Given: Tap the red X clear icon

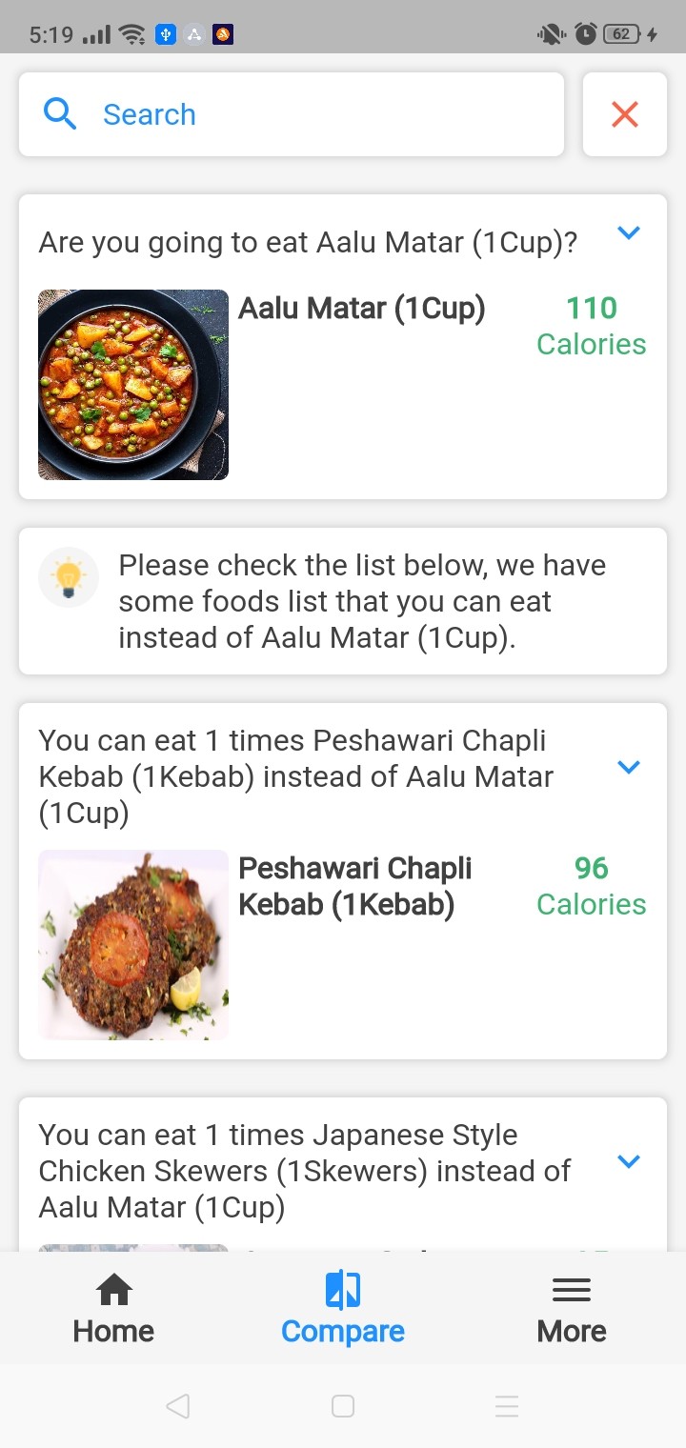Looking at the screenshot, I should [x=625, y=114].
